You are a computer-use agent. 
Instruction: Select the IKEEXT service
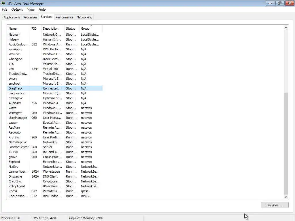(55, 152)
